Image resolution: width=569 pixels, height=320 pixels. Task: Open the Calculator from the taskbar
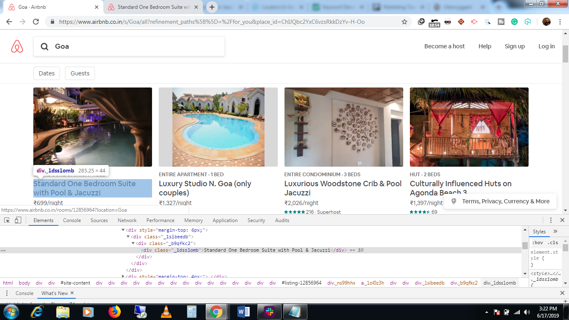click(192, 312)
